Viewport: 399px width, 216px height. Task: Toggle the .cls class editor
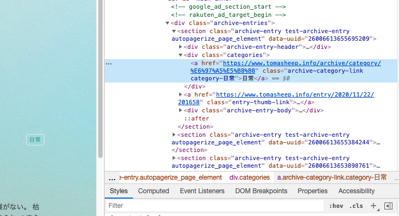[x=356, y=206]
